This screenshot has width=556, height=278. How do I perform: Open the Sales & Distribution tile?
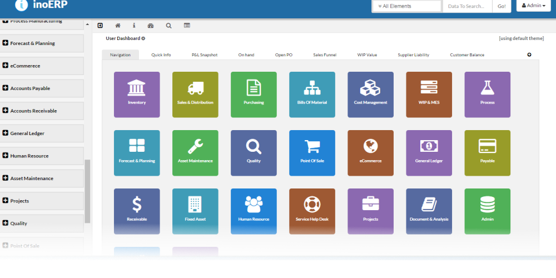[x=195, y=95]
